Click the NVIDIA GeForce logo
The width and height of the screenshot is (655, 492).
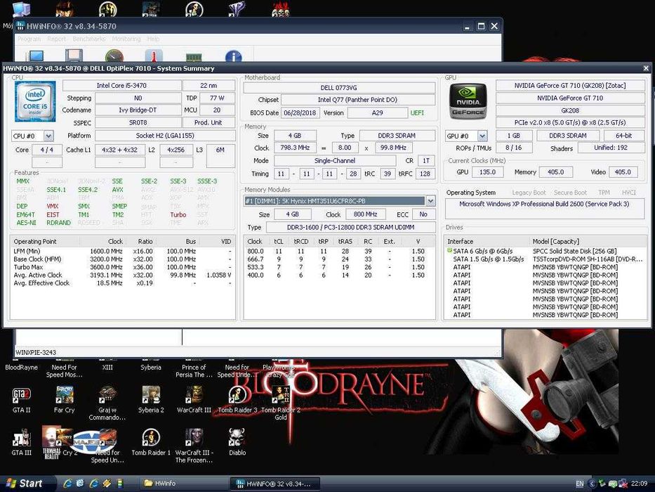click(x=468, y=101)
